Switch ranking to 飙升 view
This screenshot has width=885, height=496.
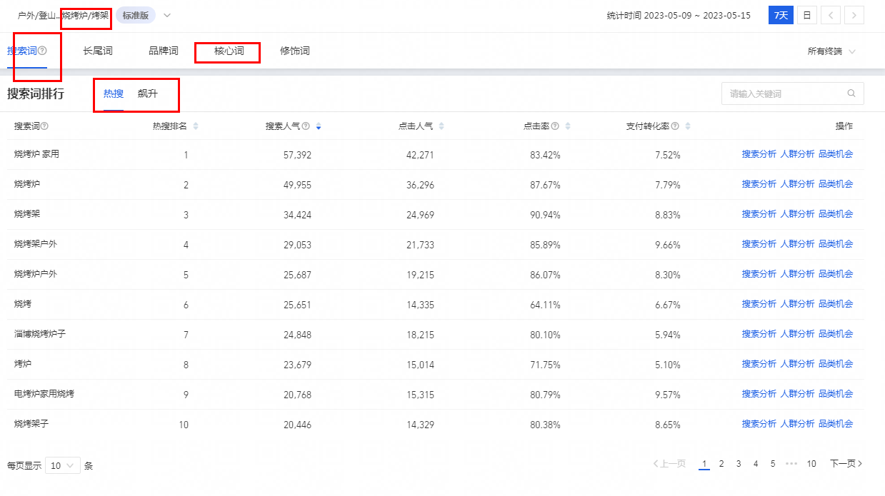point(148,93)
